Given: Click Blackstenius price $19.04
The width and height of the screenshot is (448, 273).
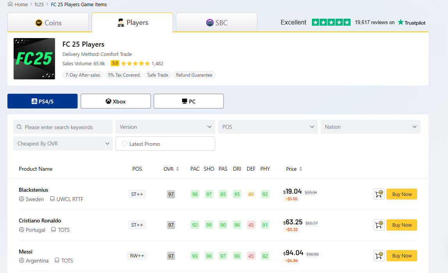Looking at the screenshot, I should [292, 191].
